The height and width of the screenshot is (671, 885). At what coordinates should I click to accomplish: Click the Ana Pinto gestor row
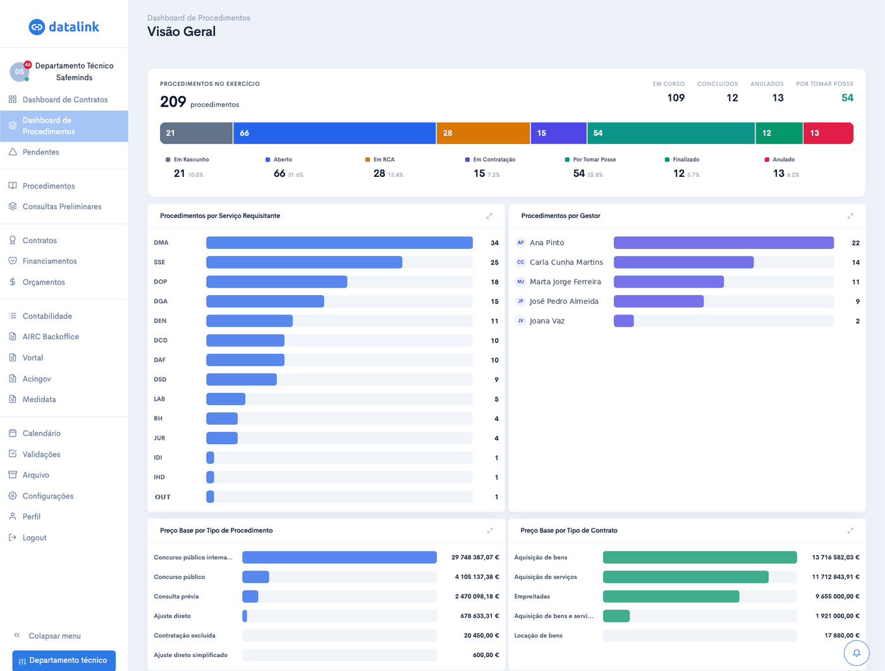pyautogui.click(x=687, y=243)
